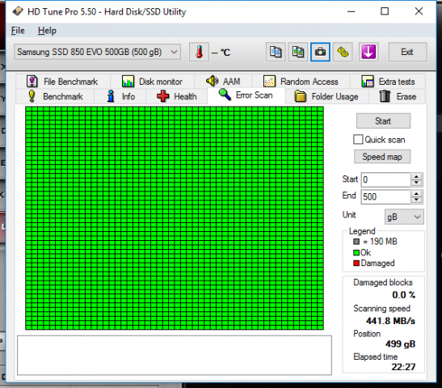
Task: Click the thermometer temperature icon
Action: [x=199, y=52]
